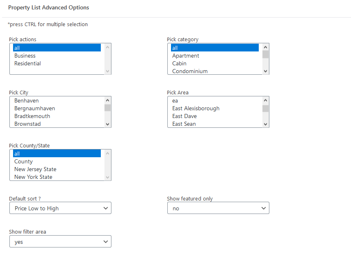Open the Show featured only dropdown
Viewport: 351px width, 254px height.
tap(218, 208)
